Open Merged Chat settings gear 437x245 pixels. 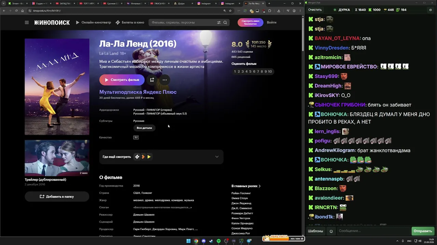[x=431, y=10]
